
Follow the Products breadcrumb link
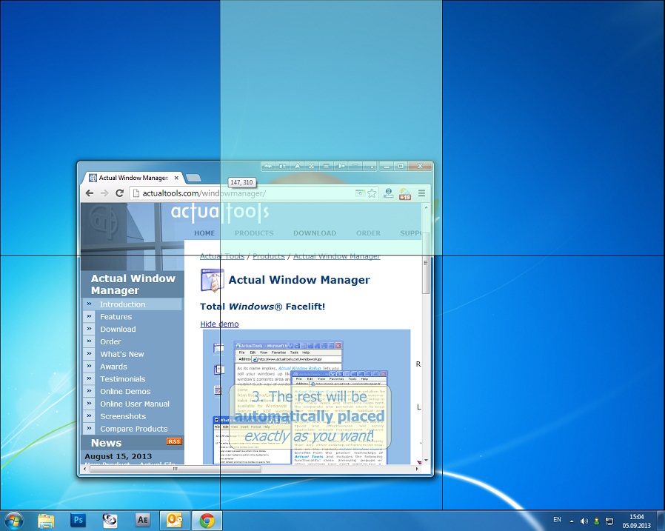click(x=269, y=256)
